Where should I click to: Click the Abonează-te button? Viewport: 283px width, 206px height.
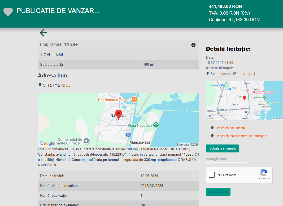[x=218, y=192]
